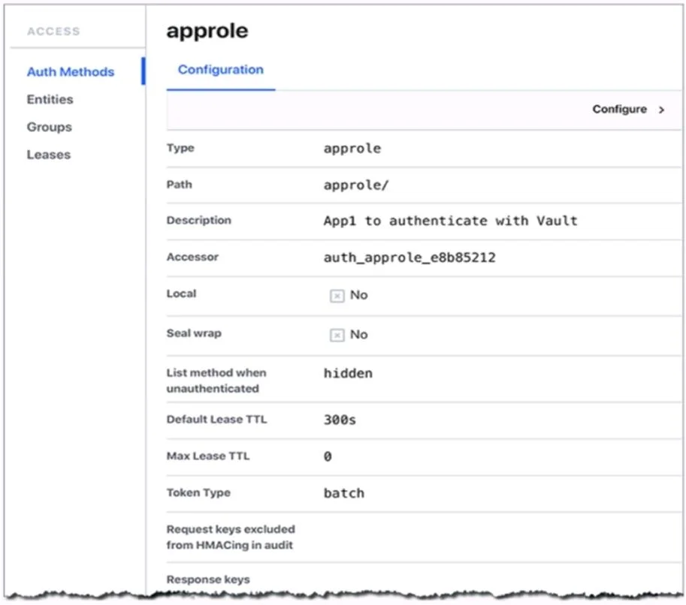Click the approle page heading

click(x=207, y=31)
